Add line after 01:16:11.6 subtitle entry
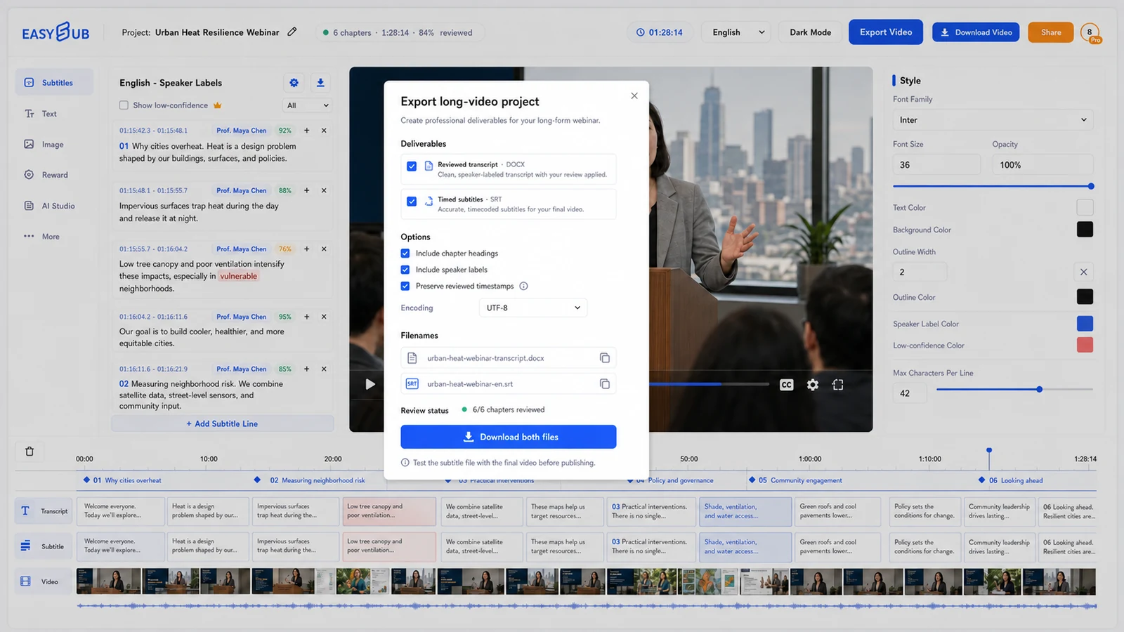Image resolution: width=1124 pixels, height=632 pixels. pyautogui.click(x=306, y=369)
